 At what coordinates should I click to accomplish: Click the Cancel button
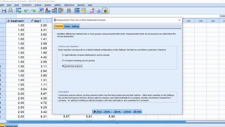pos(127,111)
